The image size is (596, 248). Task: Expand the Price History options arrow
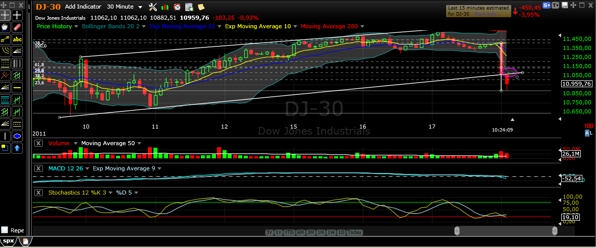point(76,27)
